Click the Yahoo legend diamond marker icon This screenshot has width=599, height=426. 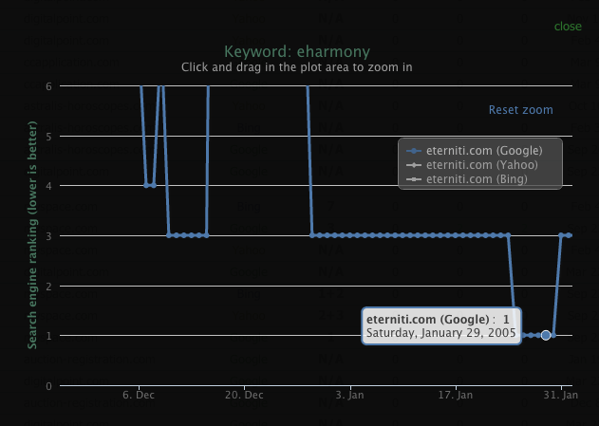click(414, 165)
